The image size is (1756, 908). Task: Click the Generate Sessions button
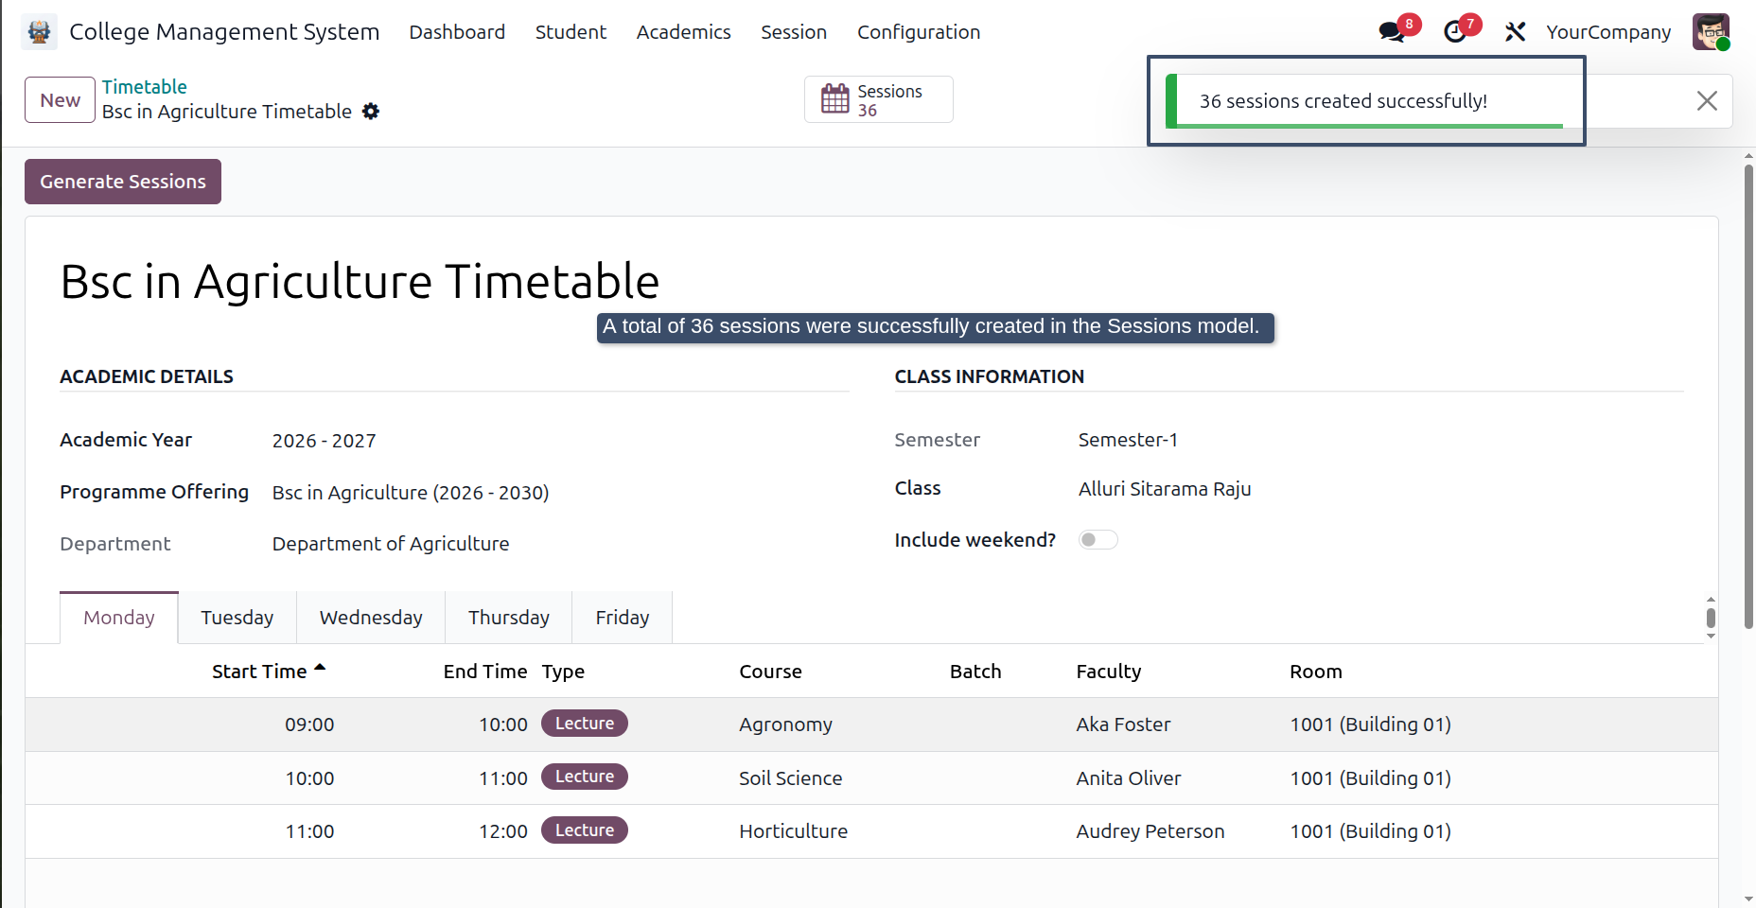point(123,182)
